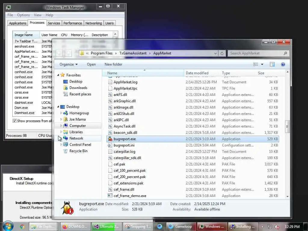Click the Recycle Bin icon in navigation pane

click(65, 151)
